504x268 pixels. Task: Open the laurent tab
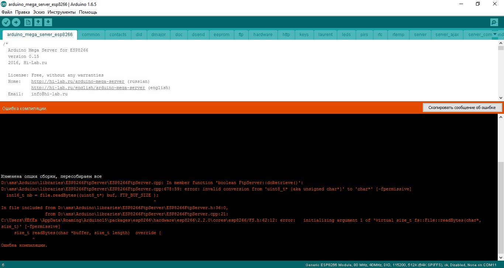pos(325,35)
